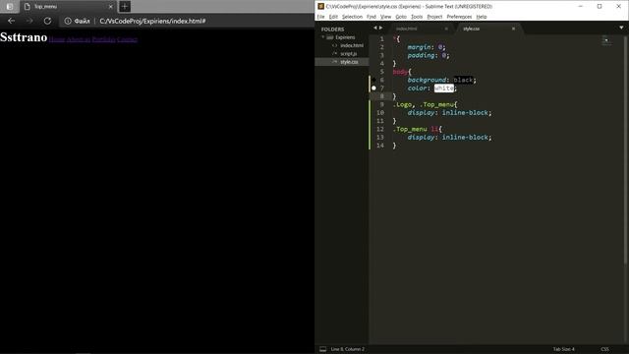This screenshot has height=354, width=629.
Task: Click the padding property on line 3
Action: click(421, 55)
